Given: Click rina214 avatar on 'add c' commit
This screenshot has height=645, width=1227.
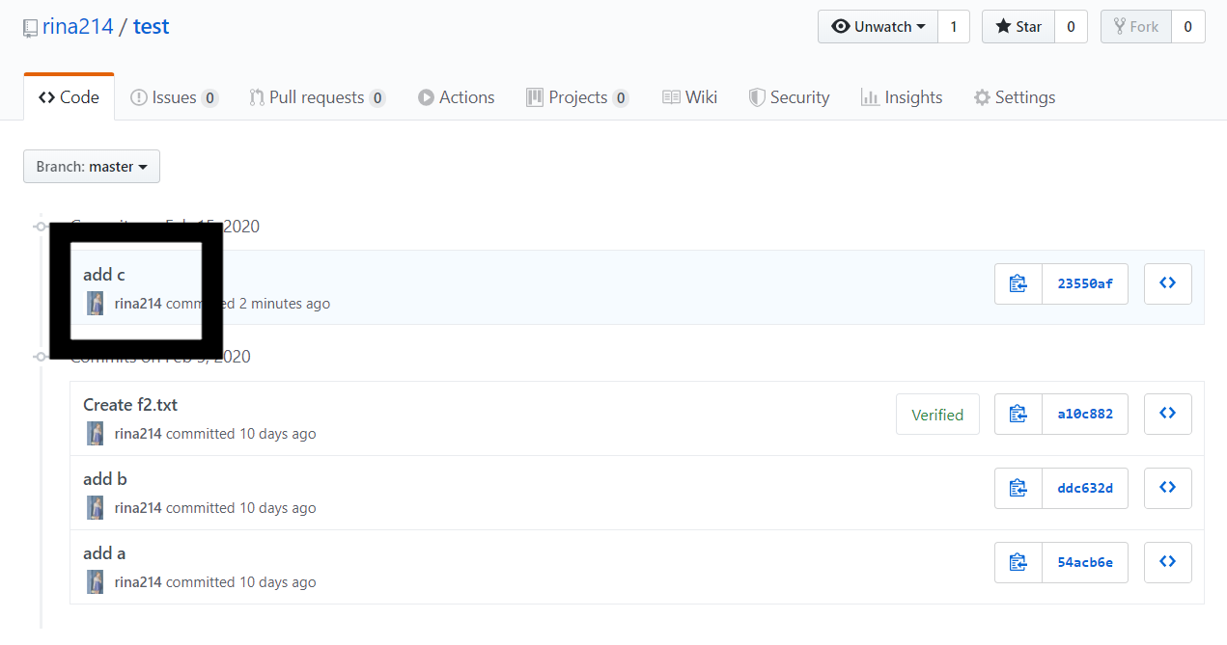Looking at the screenshot, I should [96, 303].
